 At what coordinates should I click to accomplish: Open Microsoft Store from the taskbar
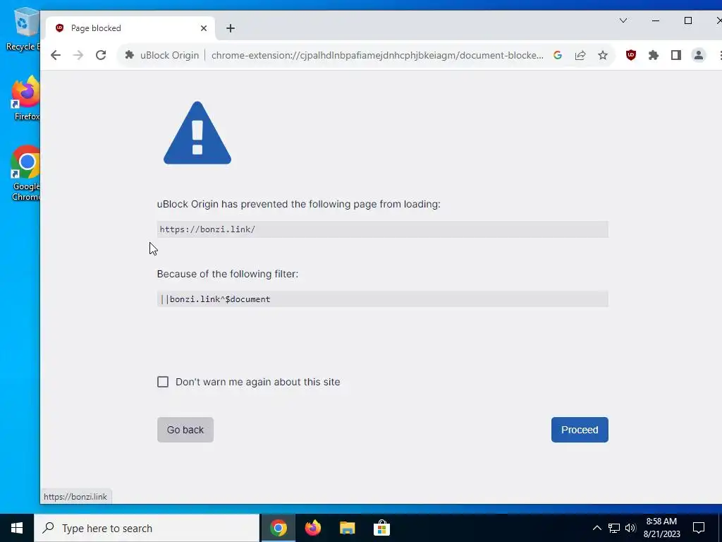[381, 528]
